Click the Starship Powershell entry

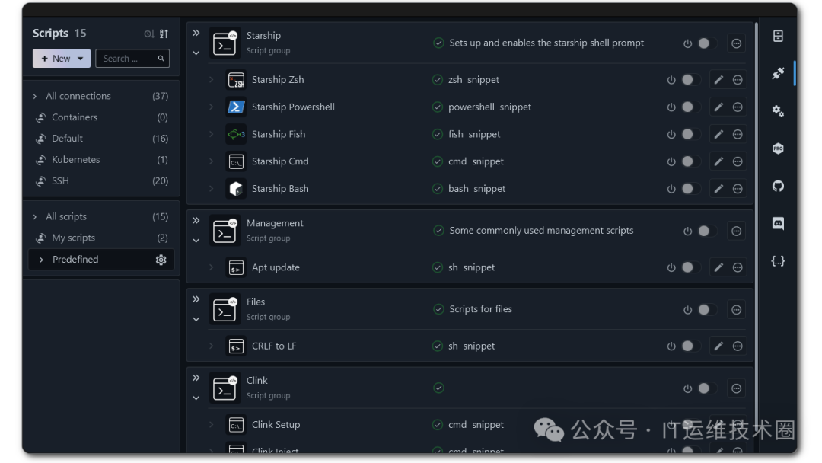click(x=293, y=107)
